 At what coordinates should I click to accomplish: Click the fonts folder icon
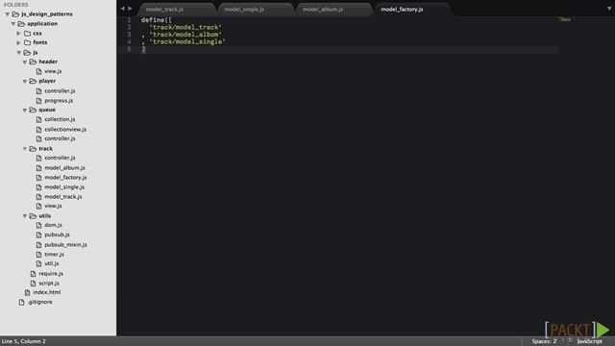click(28, 42)
